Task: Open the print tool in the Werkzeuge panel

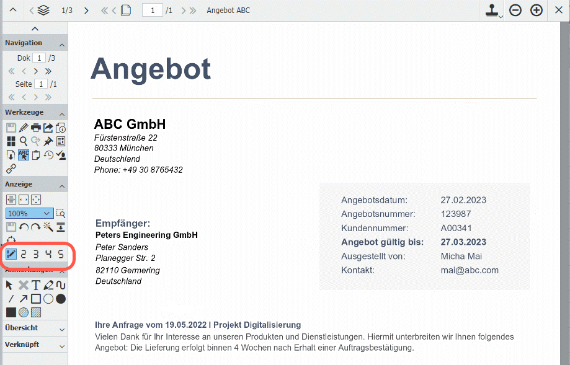Action: (x=36, y=128)
